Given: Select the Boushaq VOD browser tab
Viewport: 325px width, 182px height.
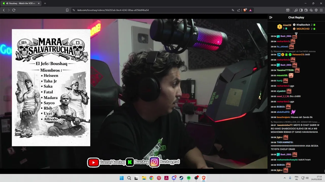Looking at the screenshot, I should click(x=21, y=3).
